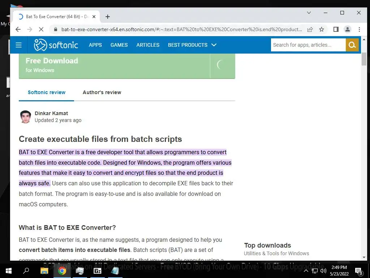The width and height of the screenshot is (370, 278).
Task: Click the page vertical scrollbar thumb
Action: point(363,59)
